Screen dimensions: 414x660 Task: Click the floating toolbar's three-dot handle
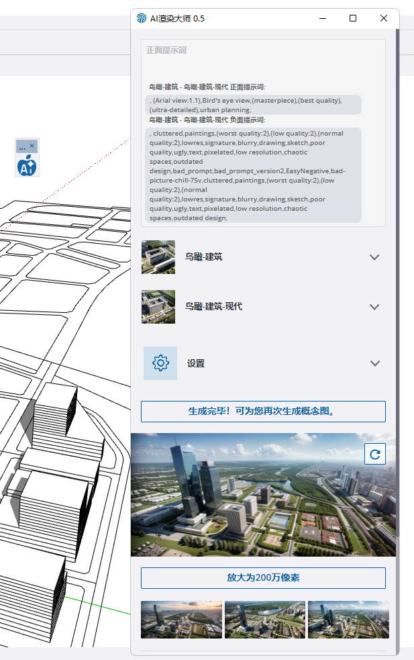point(22,146)
